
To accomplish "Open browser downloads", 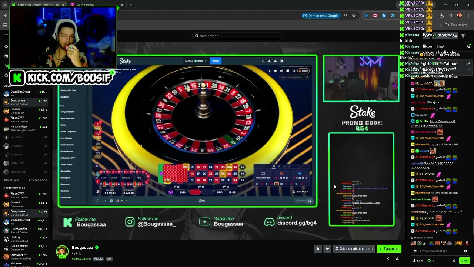I will point(441,16).
